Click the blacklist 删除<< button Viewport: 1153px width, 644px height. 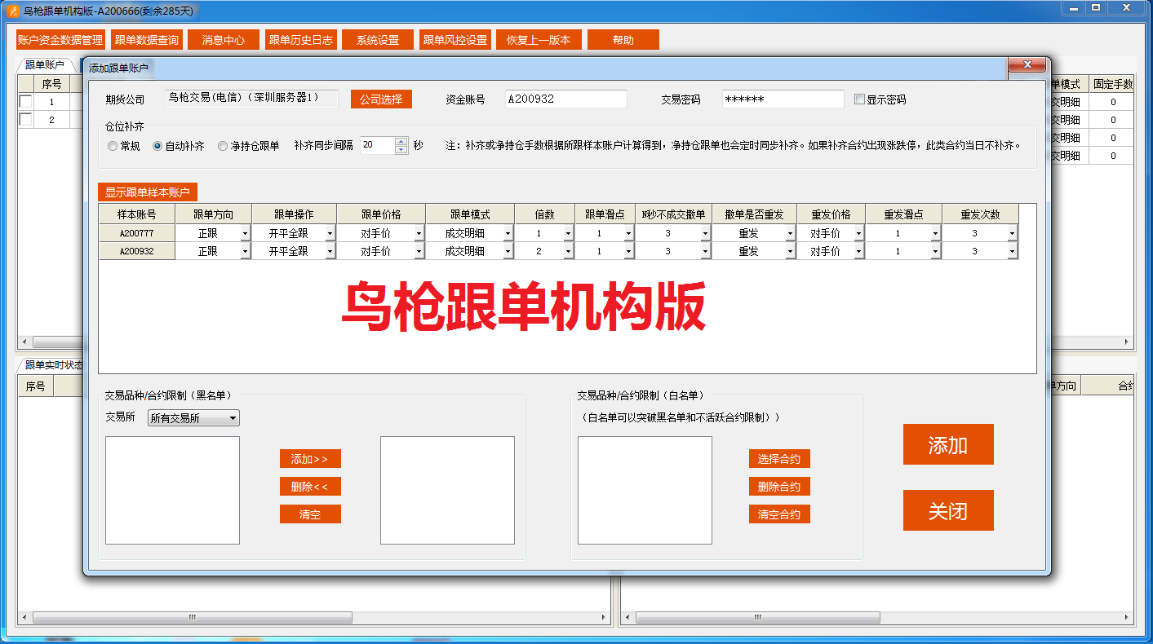point(310,487)
